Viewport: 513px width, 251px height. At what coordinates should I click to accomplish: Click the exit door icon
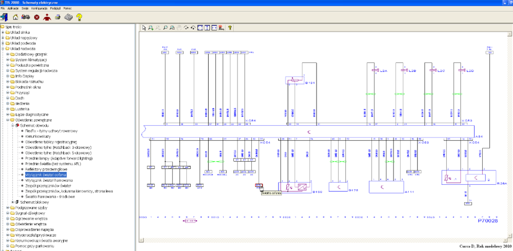4,17
